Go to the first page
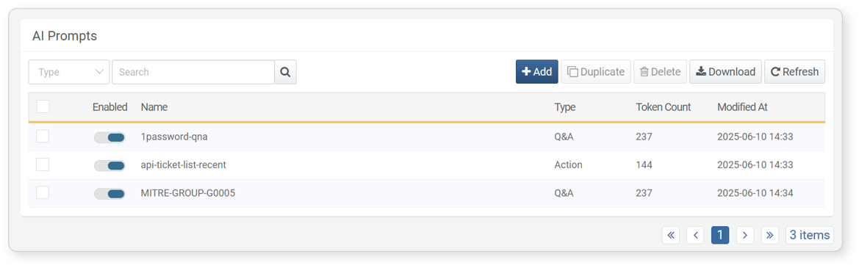Viewport: 859px width, 268px height. [x=671, y=235]
